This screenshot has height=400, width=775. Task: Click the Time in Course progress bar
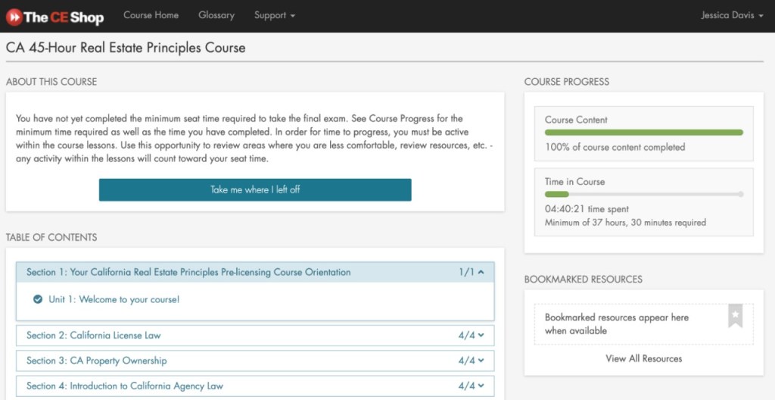click(643, 195)
